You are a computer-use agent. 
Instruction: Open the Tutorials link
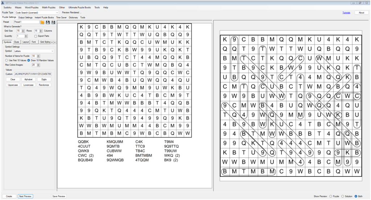[346, 13]
